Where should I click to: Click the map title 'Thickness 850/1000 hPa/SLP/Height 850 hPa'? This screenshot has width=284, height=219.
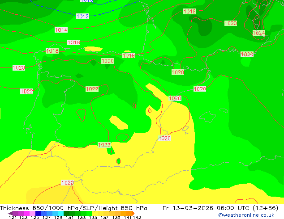coord(73,208)
